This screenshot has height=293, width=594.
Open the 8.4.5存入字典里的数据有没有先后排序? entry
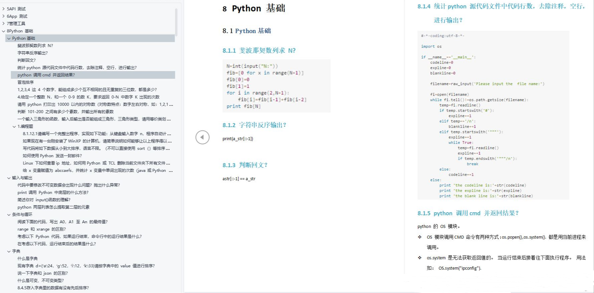[x=53, y=288]
